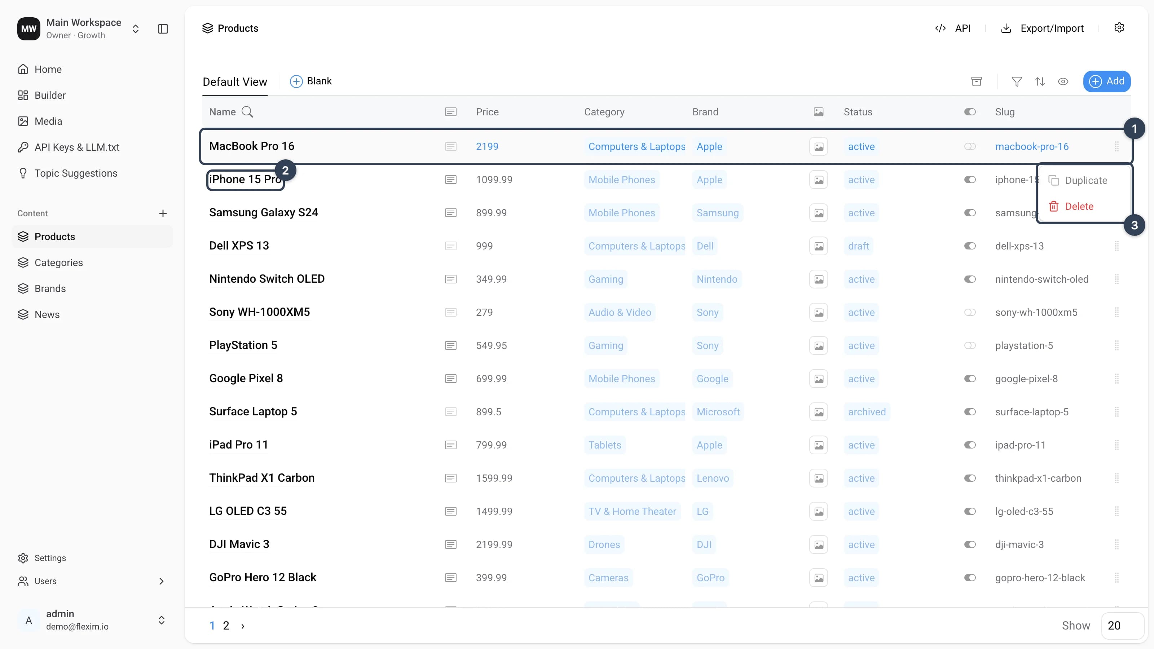The height and width of the screenshot is (649, 1154).
Task: Create a new Blank view tab
Action: 311,81
